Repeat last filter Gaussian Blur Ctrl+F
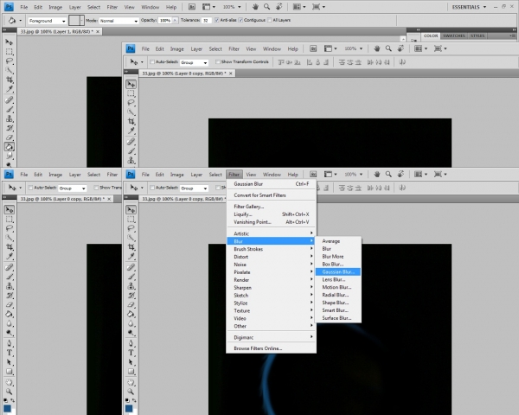 tap(271, 184)
